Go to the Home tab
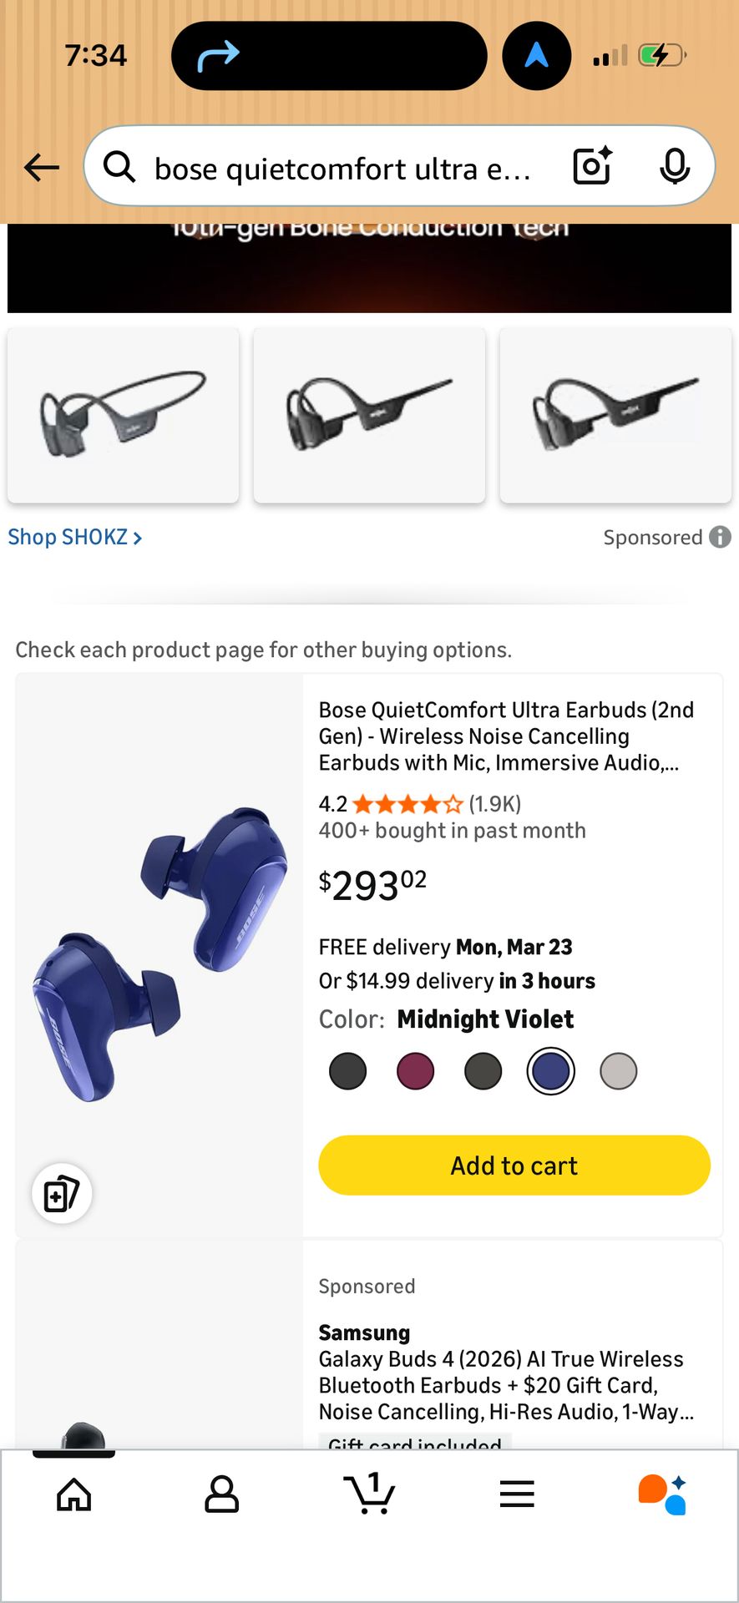This screenshot has width=739, height=1603. point(74,1494)
